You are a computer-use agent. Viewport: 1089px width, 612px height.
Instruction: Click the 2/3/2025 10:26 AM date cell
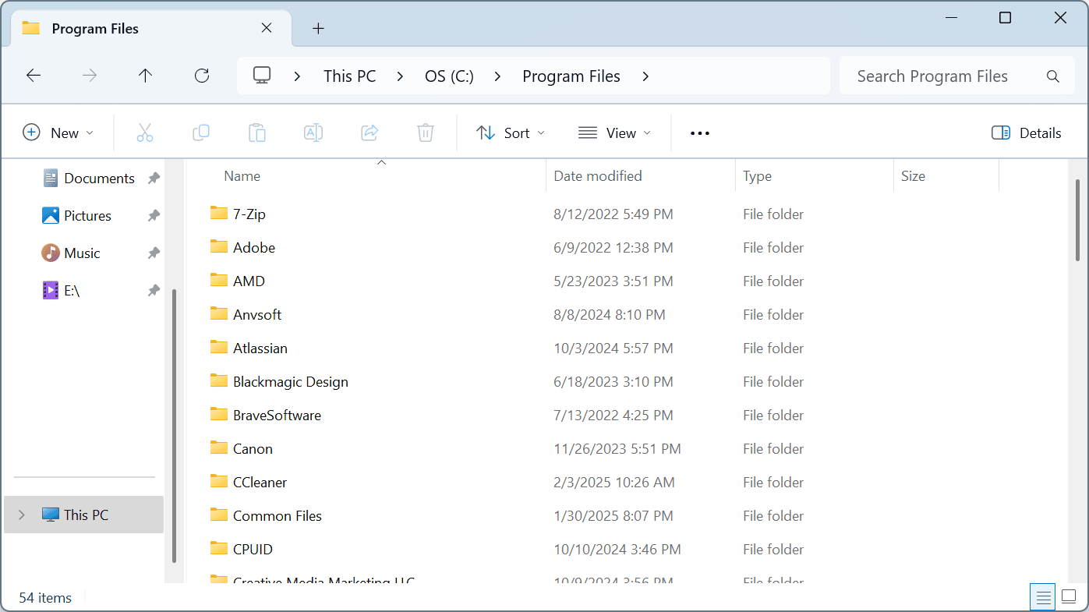click(614, 482)
